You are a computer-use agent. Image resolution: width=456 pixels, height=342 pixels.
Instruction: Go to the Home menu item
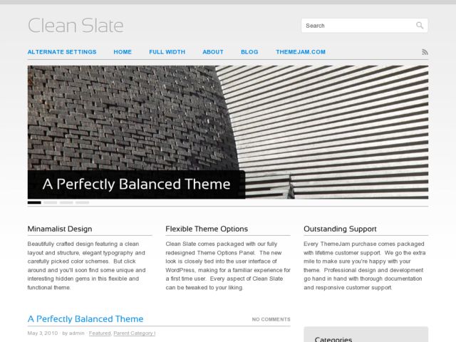(123, 52)
